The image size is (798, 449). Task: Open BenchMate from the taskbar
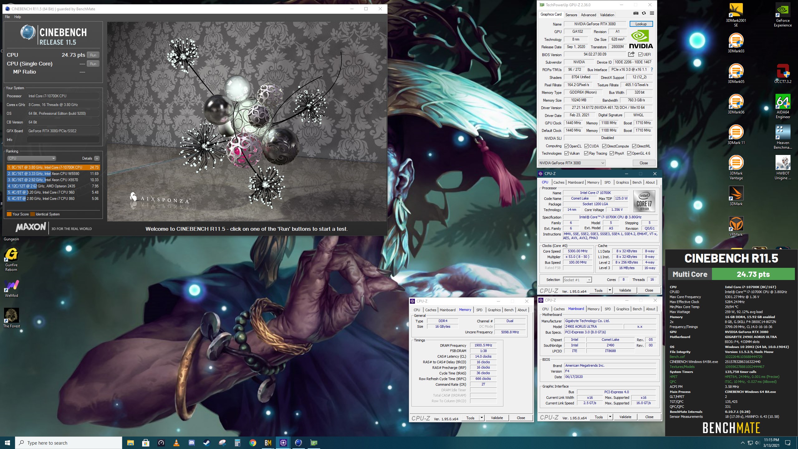pyautogui.click(x=268, y=443)
